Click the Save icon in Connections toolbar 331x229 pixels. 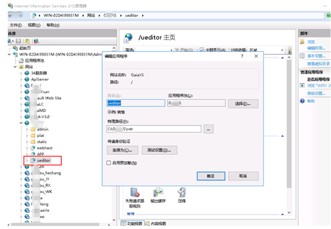(19, 41)
